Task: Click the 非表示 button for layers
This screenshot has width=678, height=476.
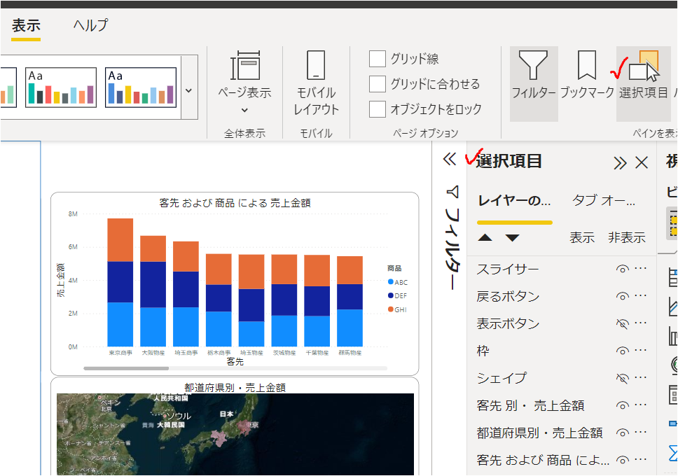Action: click(x=626, y=238)
